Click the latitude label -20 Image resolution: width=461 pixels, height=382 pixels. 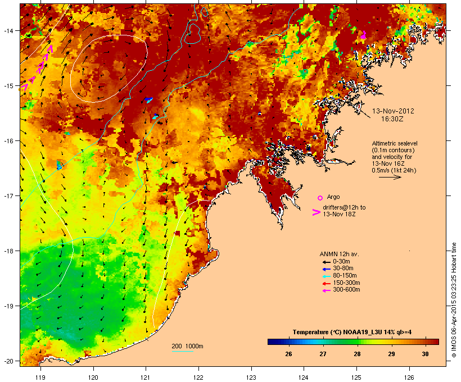coord(8,361)
